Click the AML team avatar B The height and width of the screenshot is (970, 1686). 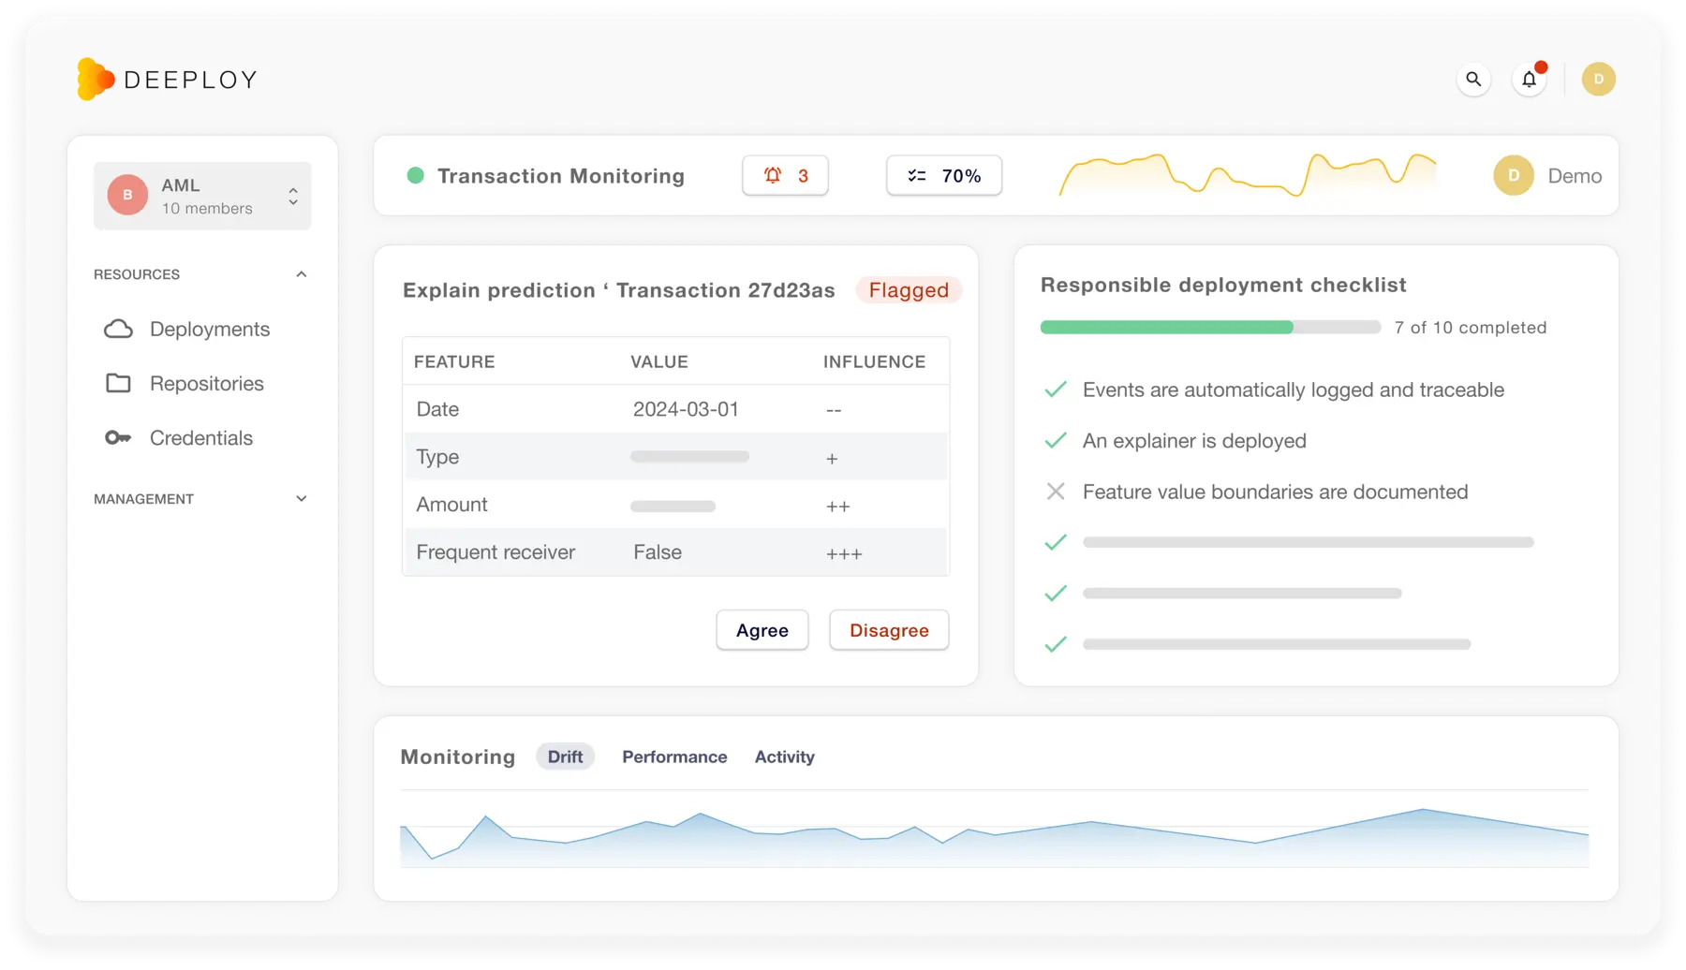[x=127, y=195]
